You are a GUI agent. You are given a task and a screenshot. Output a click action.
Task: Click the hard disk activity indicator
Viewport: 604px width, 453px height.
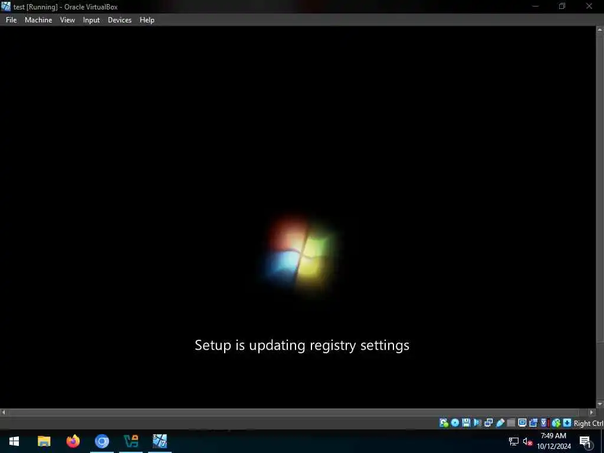[444, 423]
